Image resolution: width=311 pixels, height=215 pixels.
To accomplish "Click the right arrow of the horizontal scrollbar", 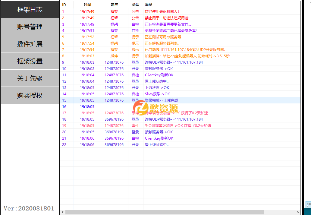I will [298, 212].
